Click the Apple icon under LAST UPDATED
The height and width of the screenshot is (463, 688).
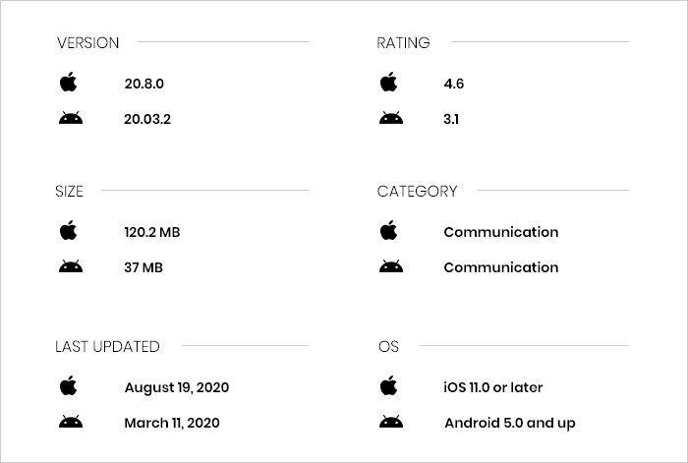point(68,387)
